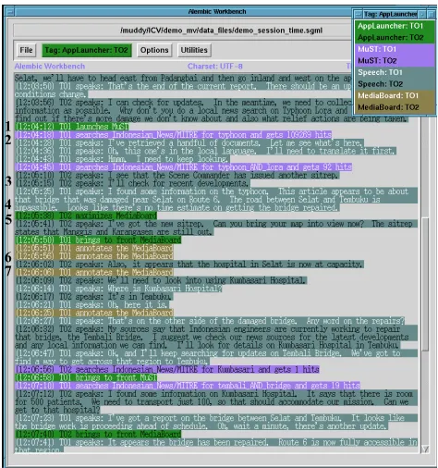
Task: Click line '[12:05:25] I found some information on the typhoon'
Action: pos(216,200)
